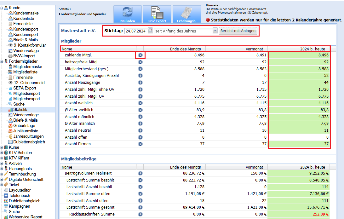Click info icon for zahlende Mitgl.

point(140,55)
